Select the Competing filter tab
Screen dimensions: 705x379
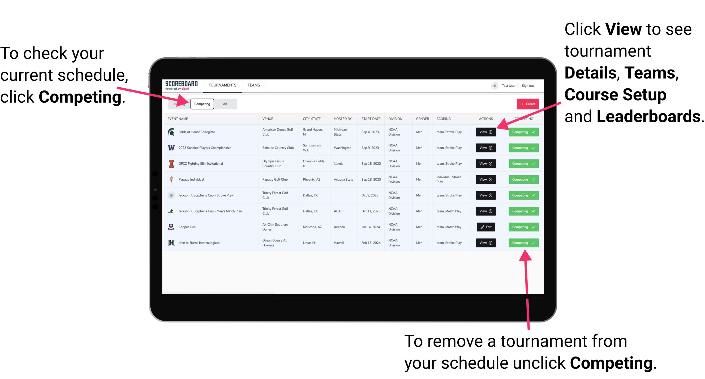202,104
